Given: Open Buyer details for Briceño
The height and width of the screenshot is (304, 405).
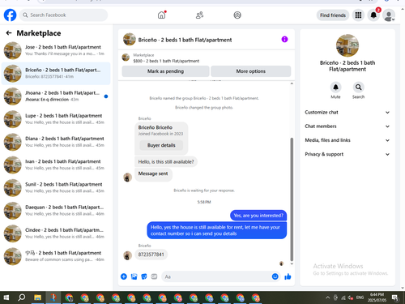Looking at the screenshot, I should [x=161, y=145].
